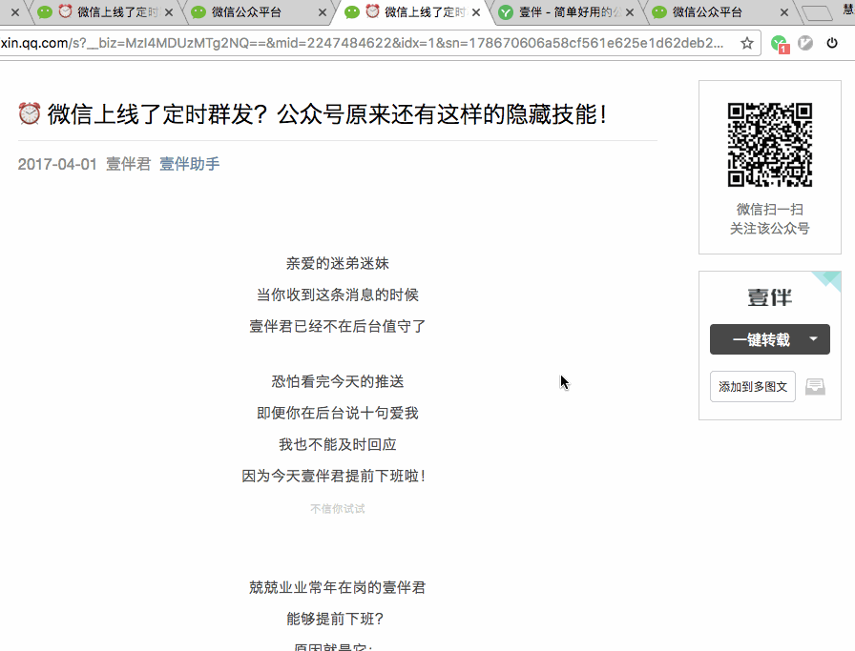Click the line 我也不能及时回应
Screen dimensions: 855x651
click(338, 444)
